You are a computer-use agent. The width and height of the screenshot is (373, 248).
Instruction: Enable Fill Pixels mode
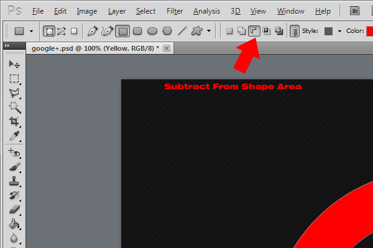(x=74, y=31)
